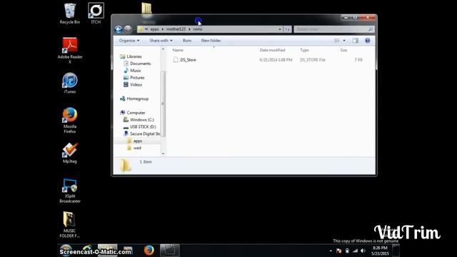457x257 pixels.
Task: Select Homegroup in the navigation pane
Action: click(x=138, y=99)
